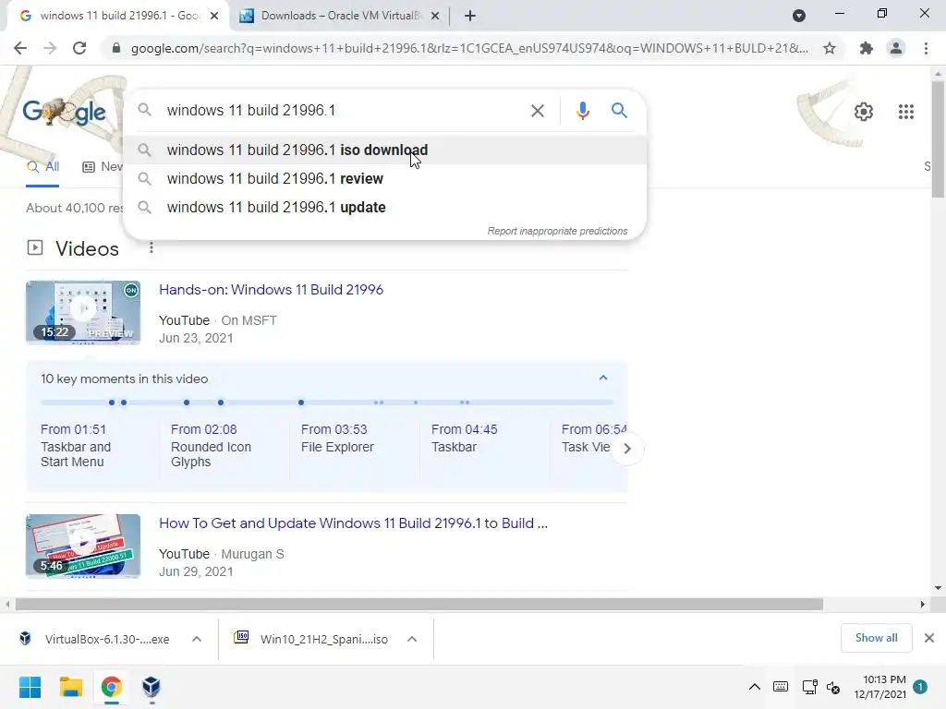Open the Google apps grid

[905, 112]
